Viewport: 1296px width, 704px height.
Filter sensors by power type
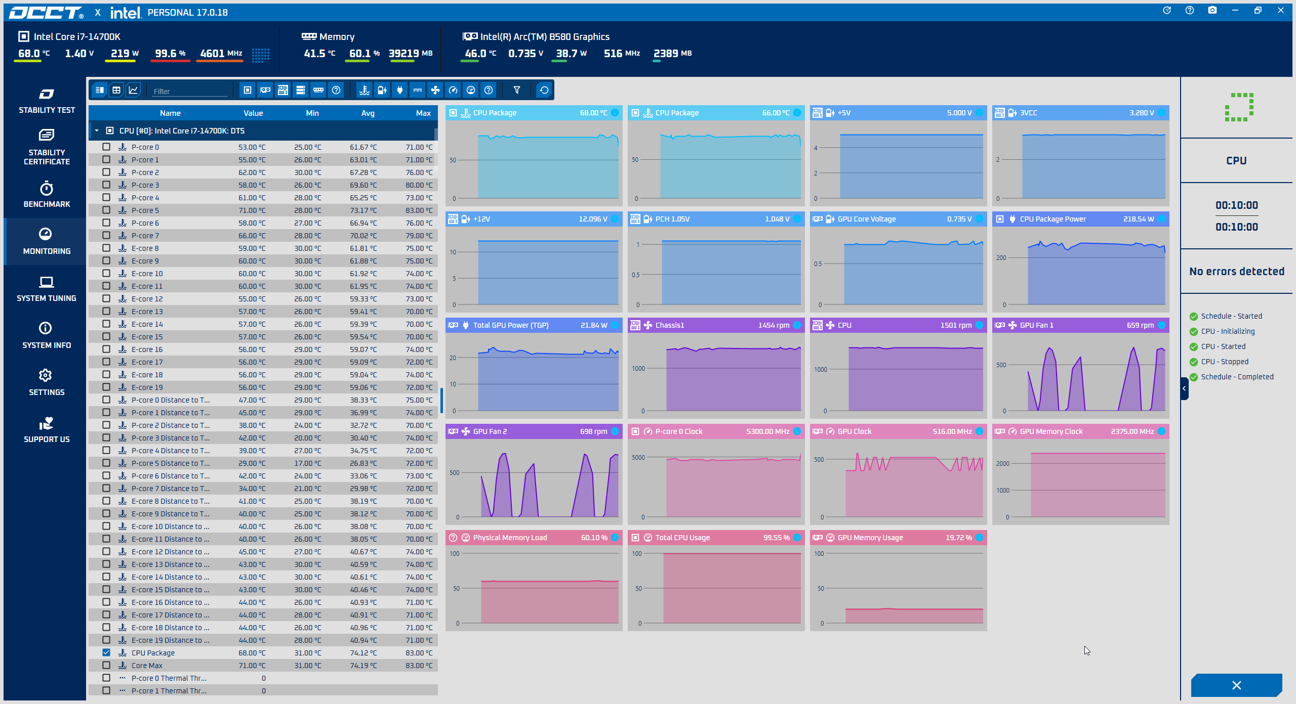point(399,90)
